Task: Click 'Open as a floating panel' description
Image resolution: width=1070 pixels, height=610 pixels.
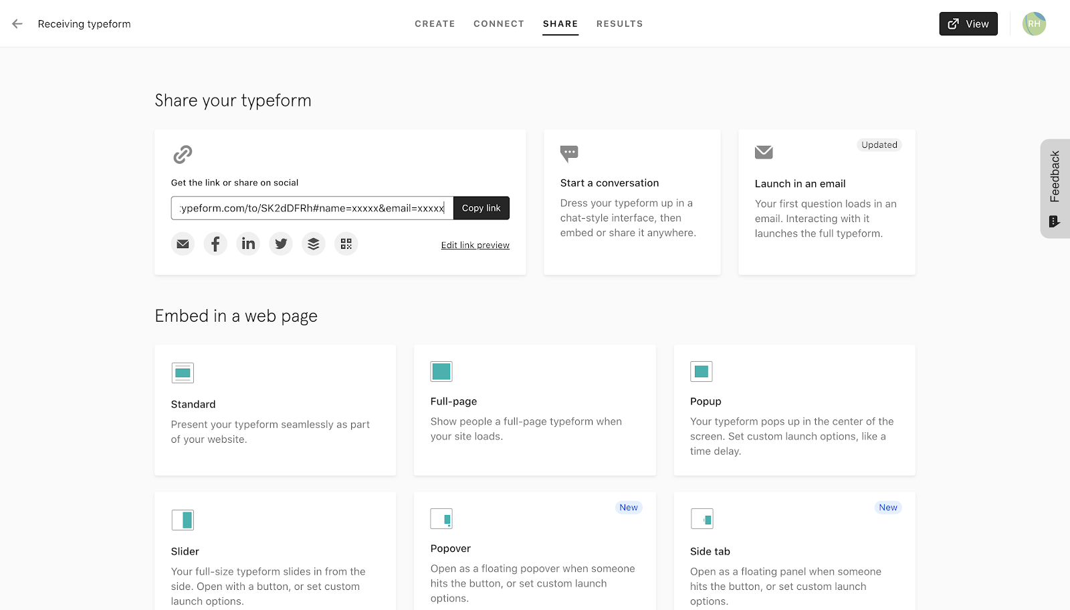Action: pos(786,587)
